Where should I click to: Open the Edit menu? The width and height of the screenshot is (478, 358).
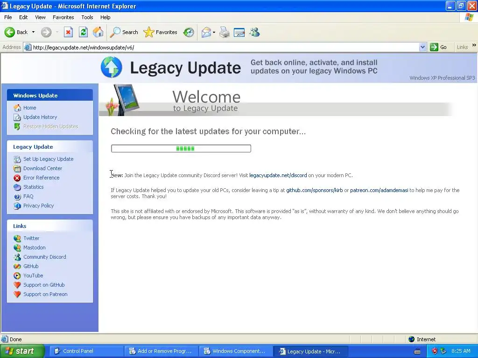click(23, 17)
